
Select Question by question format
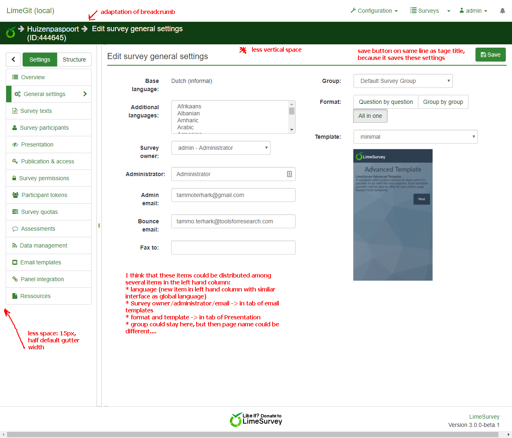(x=386, y=102)
